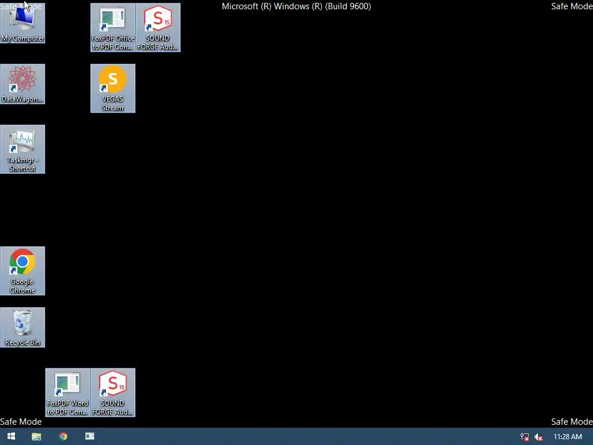This screenshot has height=445, width=593.
Task: Open the Windows Start button
Action: coord(12,436)
